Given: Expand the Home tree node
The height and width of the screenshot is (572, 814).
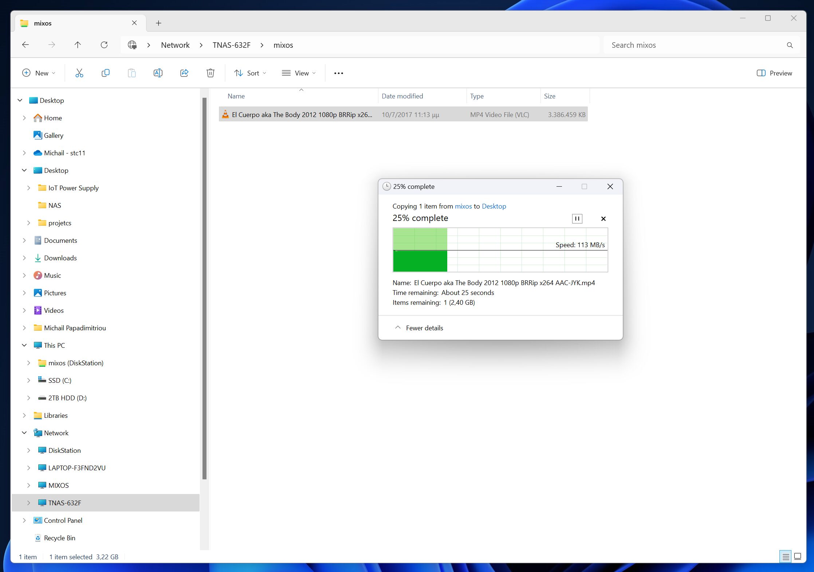Looking at the screenshot, I should [x=24, y=118].
